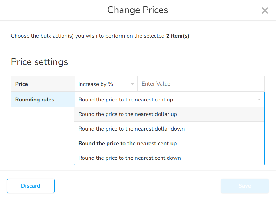Image resolution: width=276 pixels, height=200 pixels.
Task: Click the Change Prices dialog title
Action: pos(138,10)
